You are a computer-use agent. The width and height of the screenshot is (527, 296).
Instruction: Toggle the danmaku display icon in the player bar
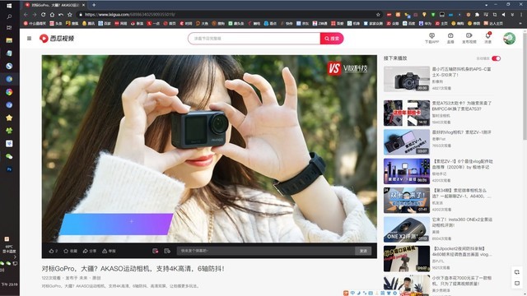click(156, 251)
